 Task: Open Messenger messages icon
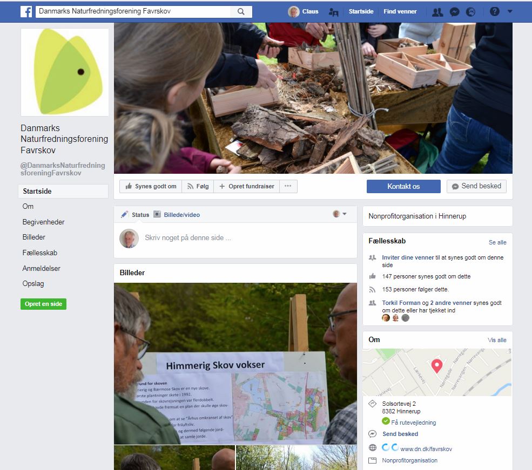click(454, 12)
